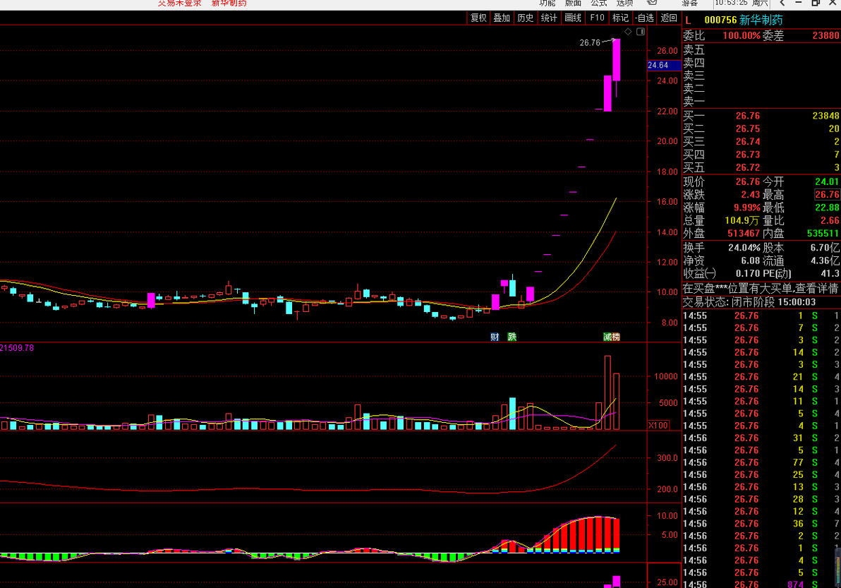Click the 交易未登录 trading login link
841x588 pixels.
click(180, 4)
